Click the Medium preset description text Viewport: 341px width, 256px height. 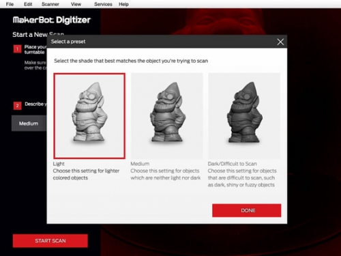click(x=166, y=174)
